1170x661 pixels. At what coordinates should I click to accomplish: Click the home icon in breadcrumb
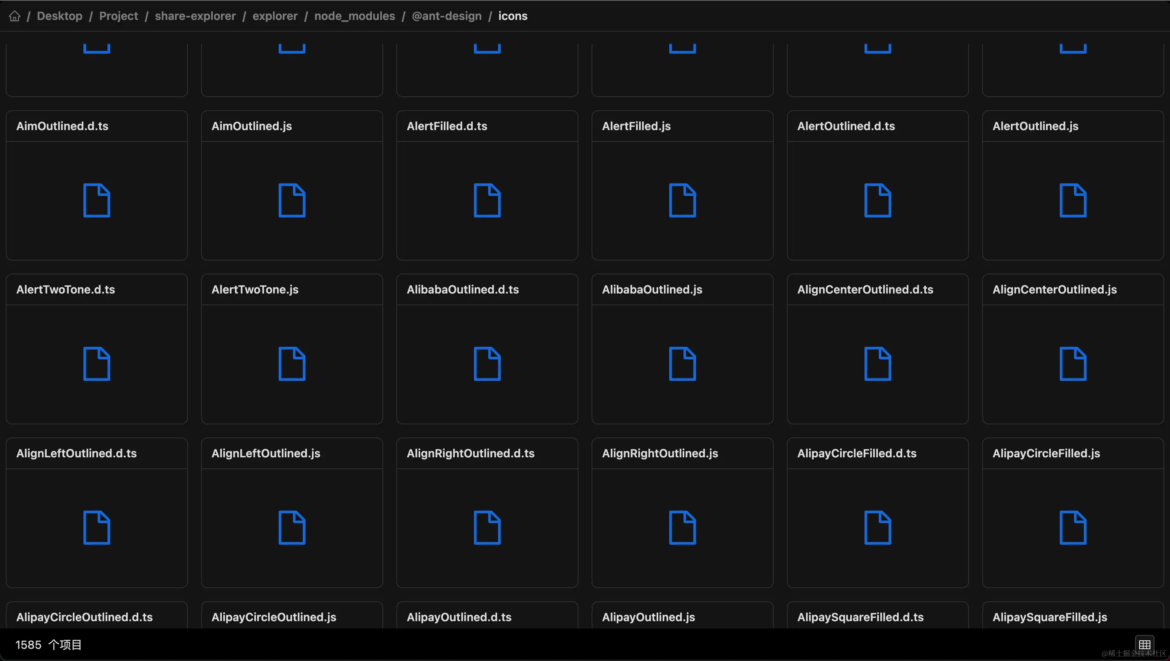pos(15,16)
